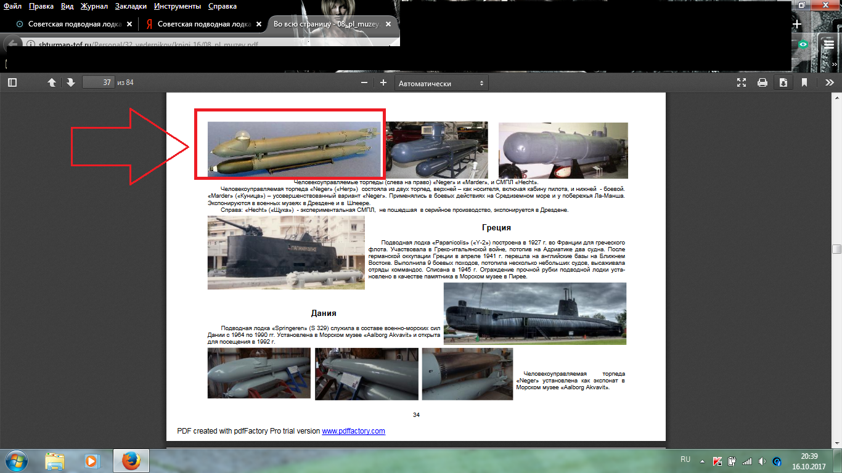
Task: Download the PDF file
Action: pos(783,83)
